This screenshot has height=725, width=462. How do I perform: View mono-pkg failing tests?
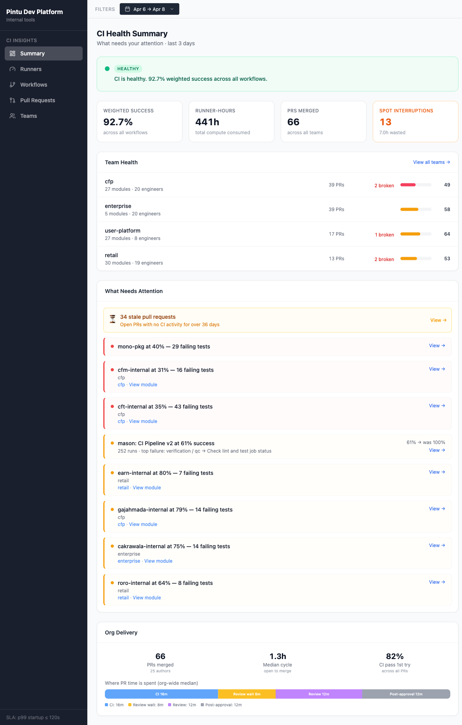(437, 346)
